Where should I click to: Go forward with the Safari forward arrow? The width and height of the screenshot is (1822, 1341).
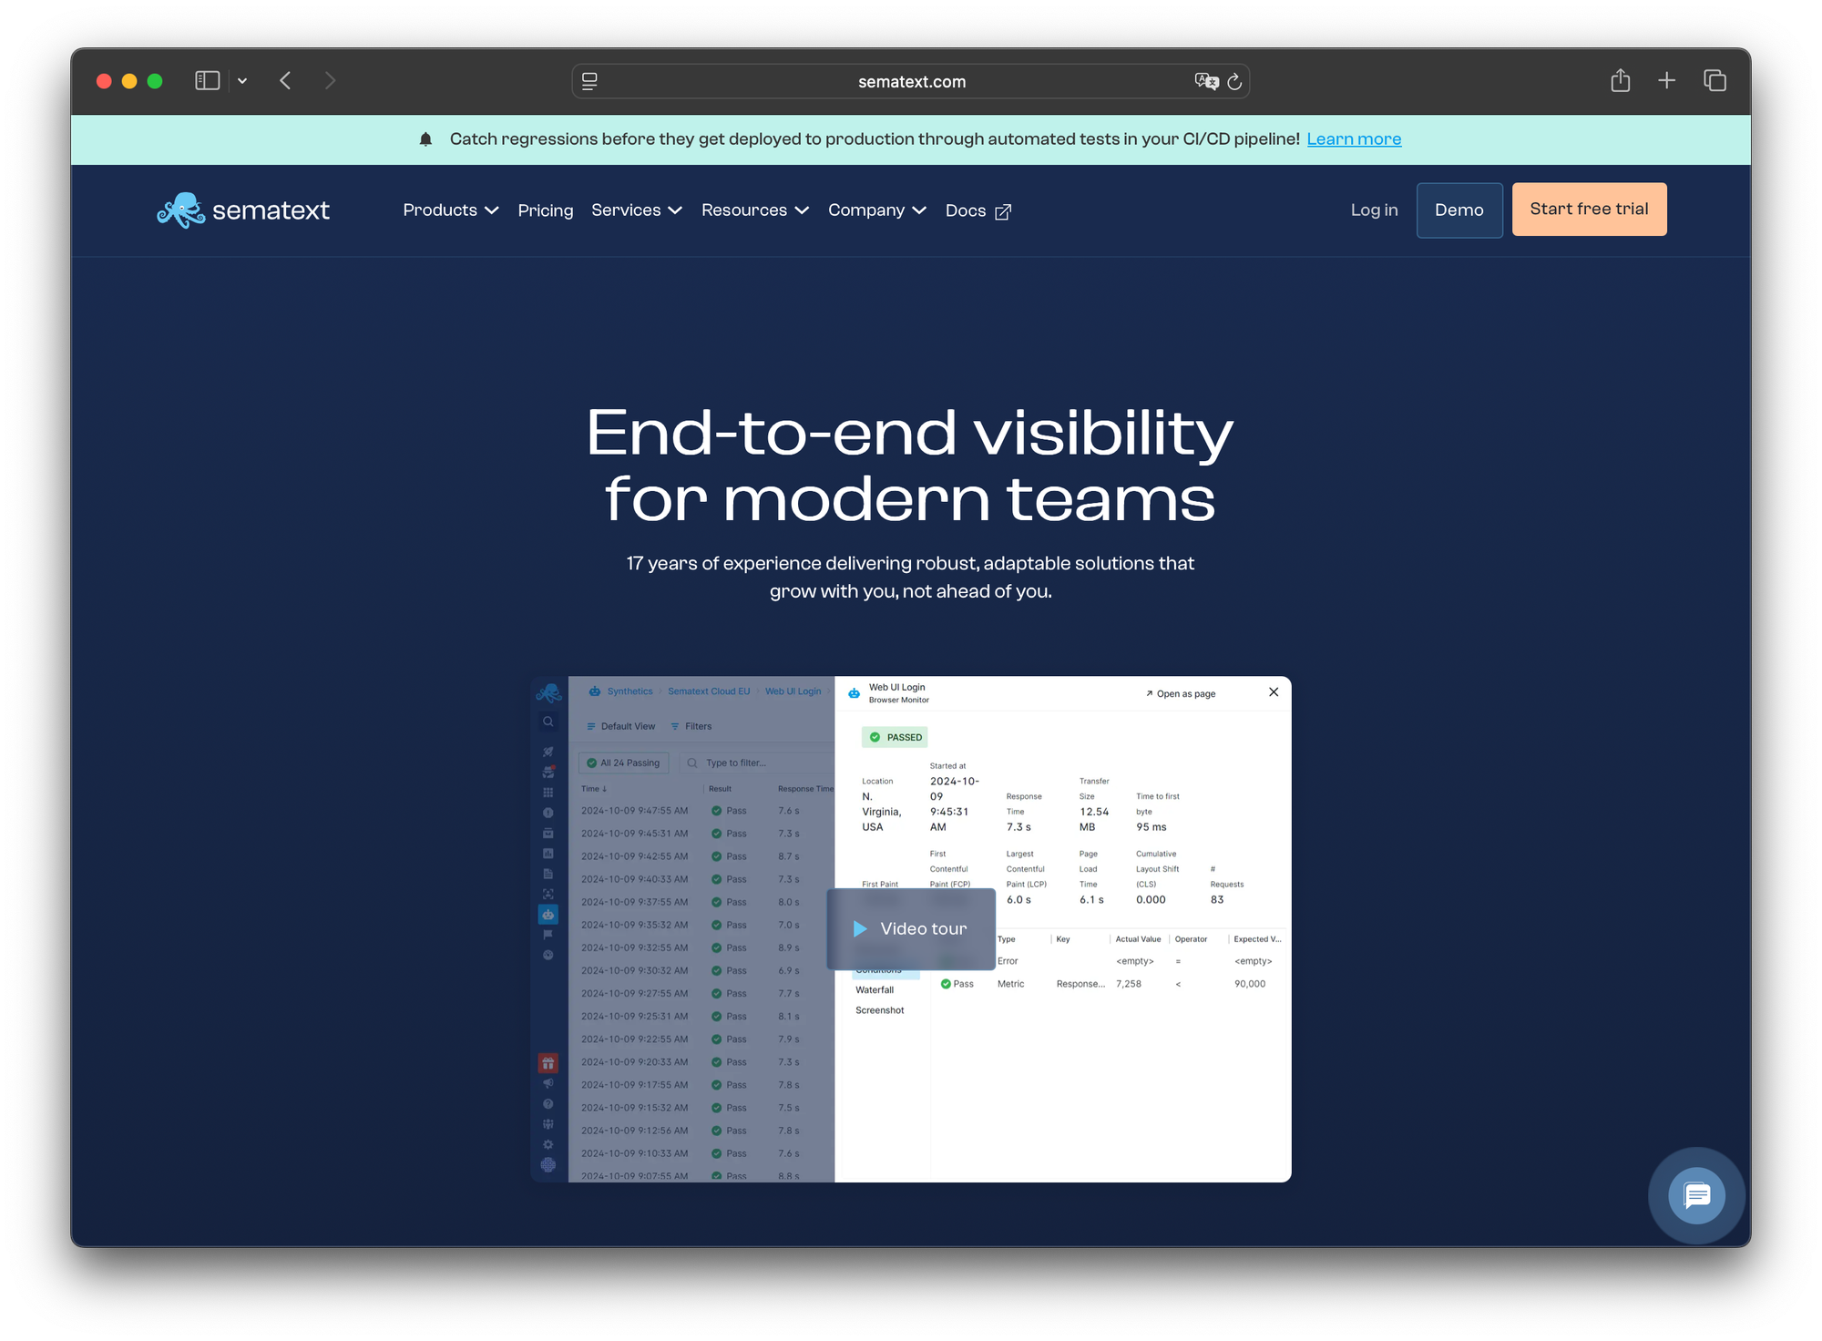click(x=330, y=81)
